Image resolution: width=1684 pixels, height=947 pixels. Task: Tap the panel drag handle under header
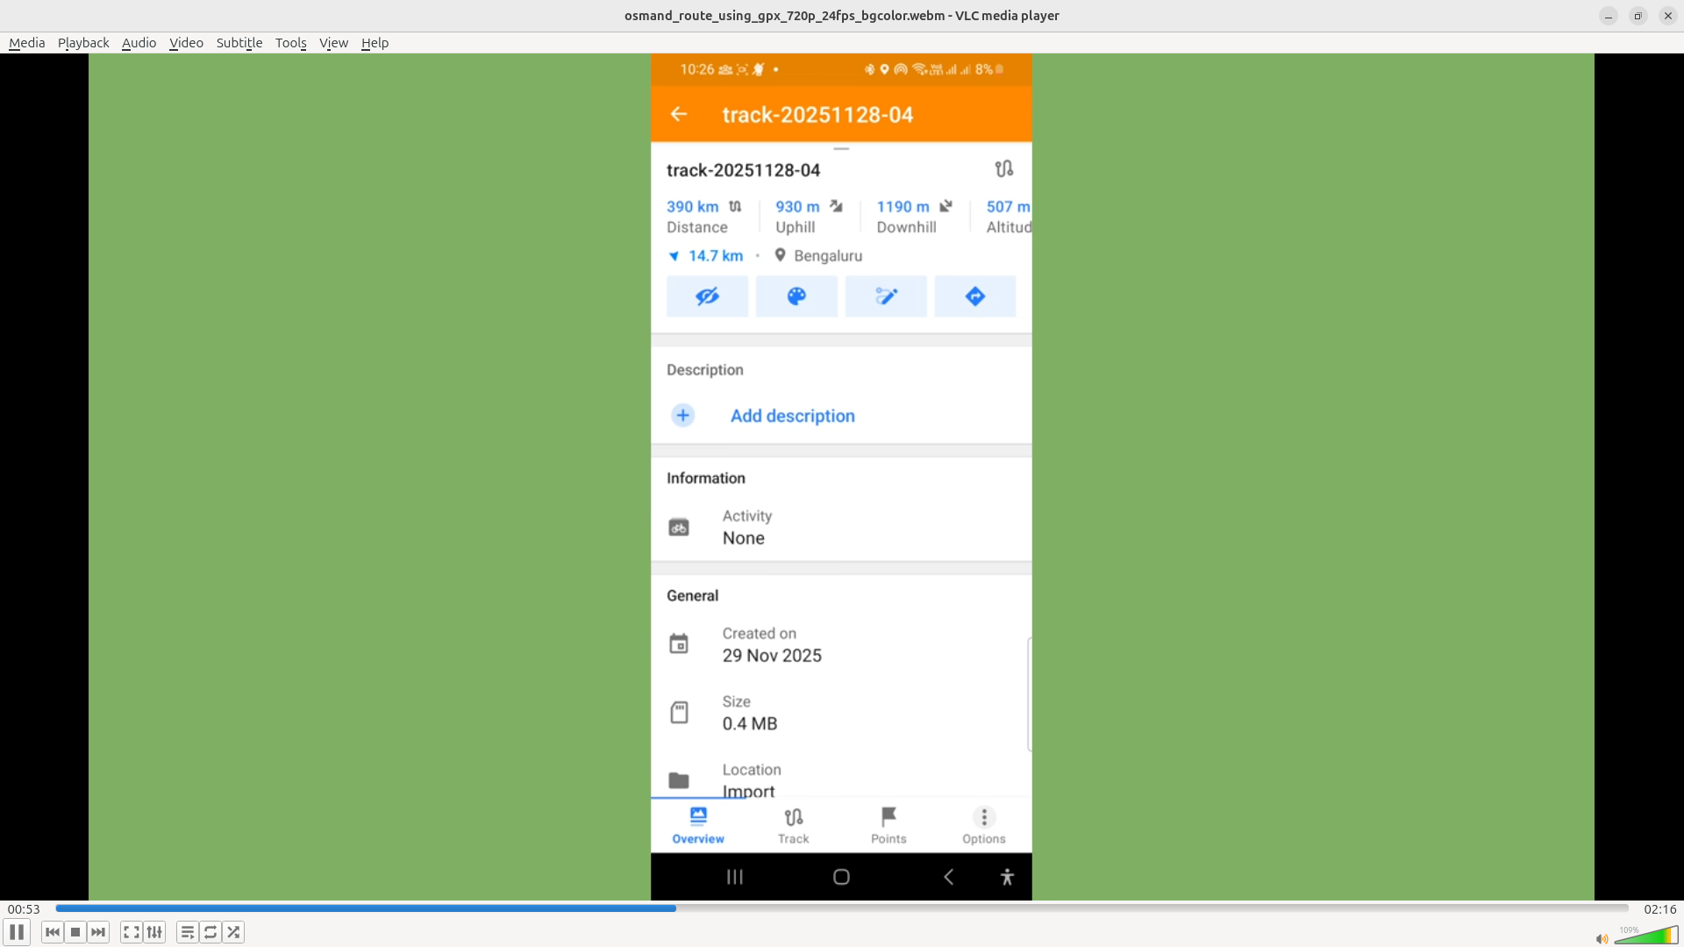click(x=841, y=149)
